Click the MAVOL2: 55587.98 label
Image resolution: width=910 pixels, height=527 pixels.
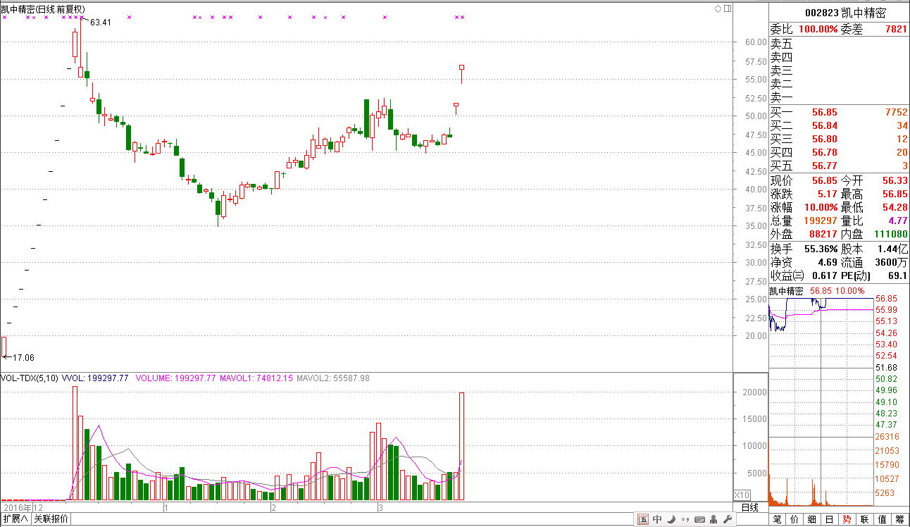[333, 378]
